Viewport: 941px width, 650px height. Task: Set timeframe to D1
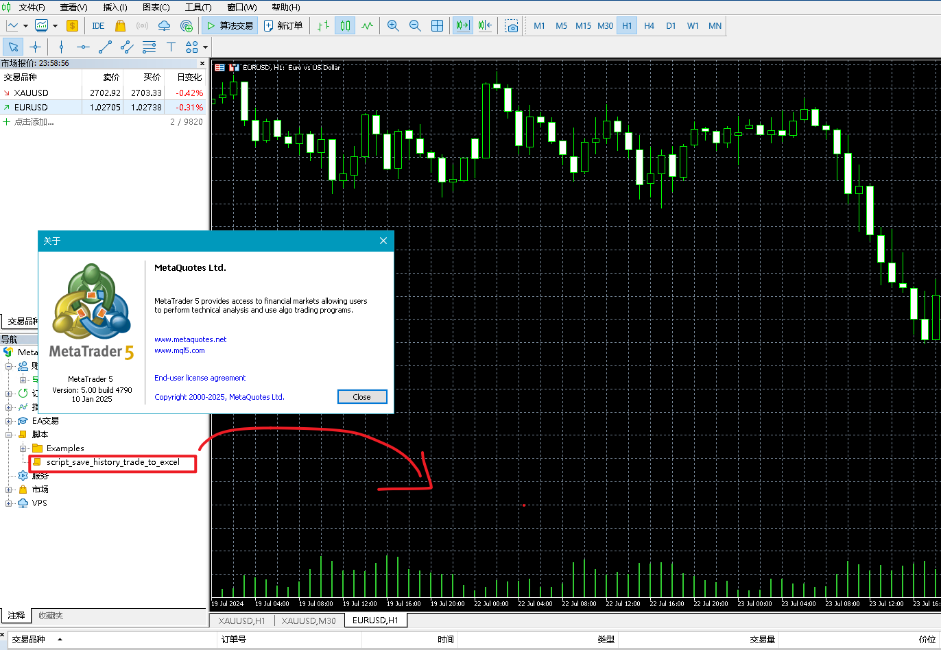click(x=671, y=26)
